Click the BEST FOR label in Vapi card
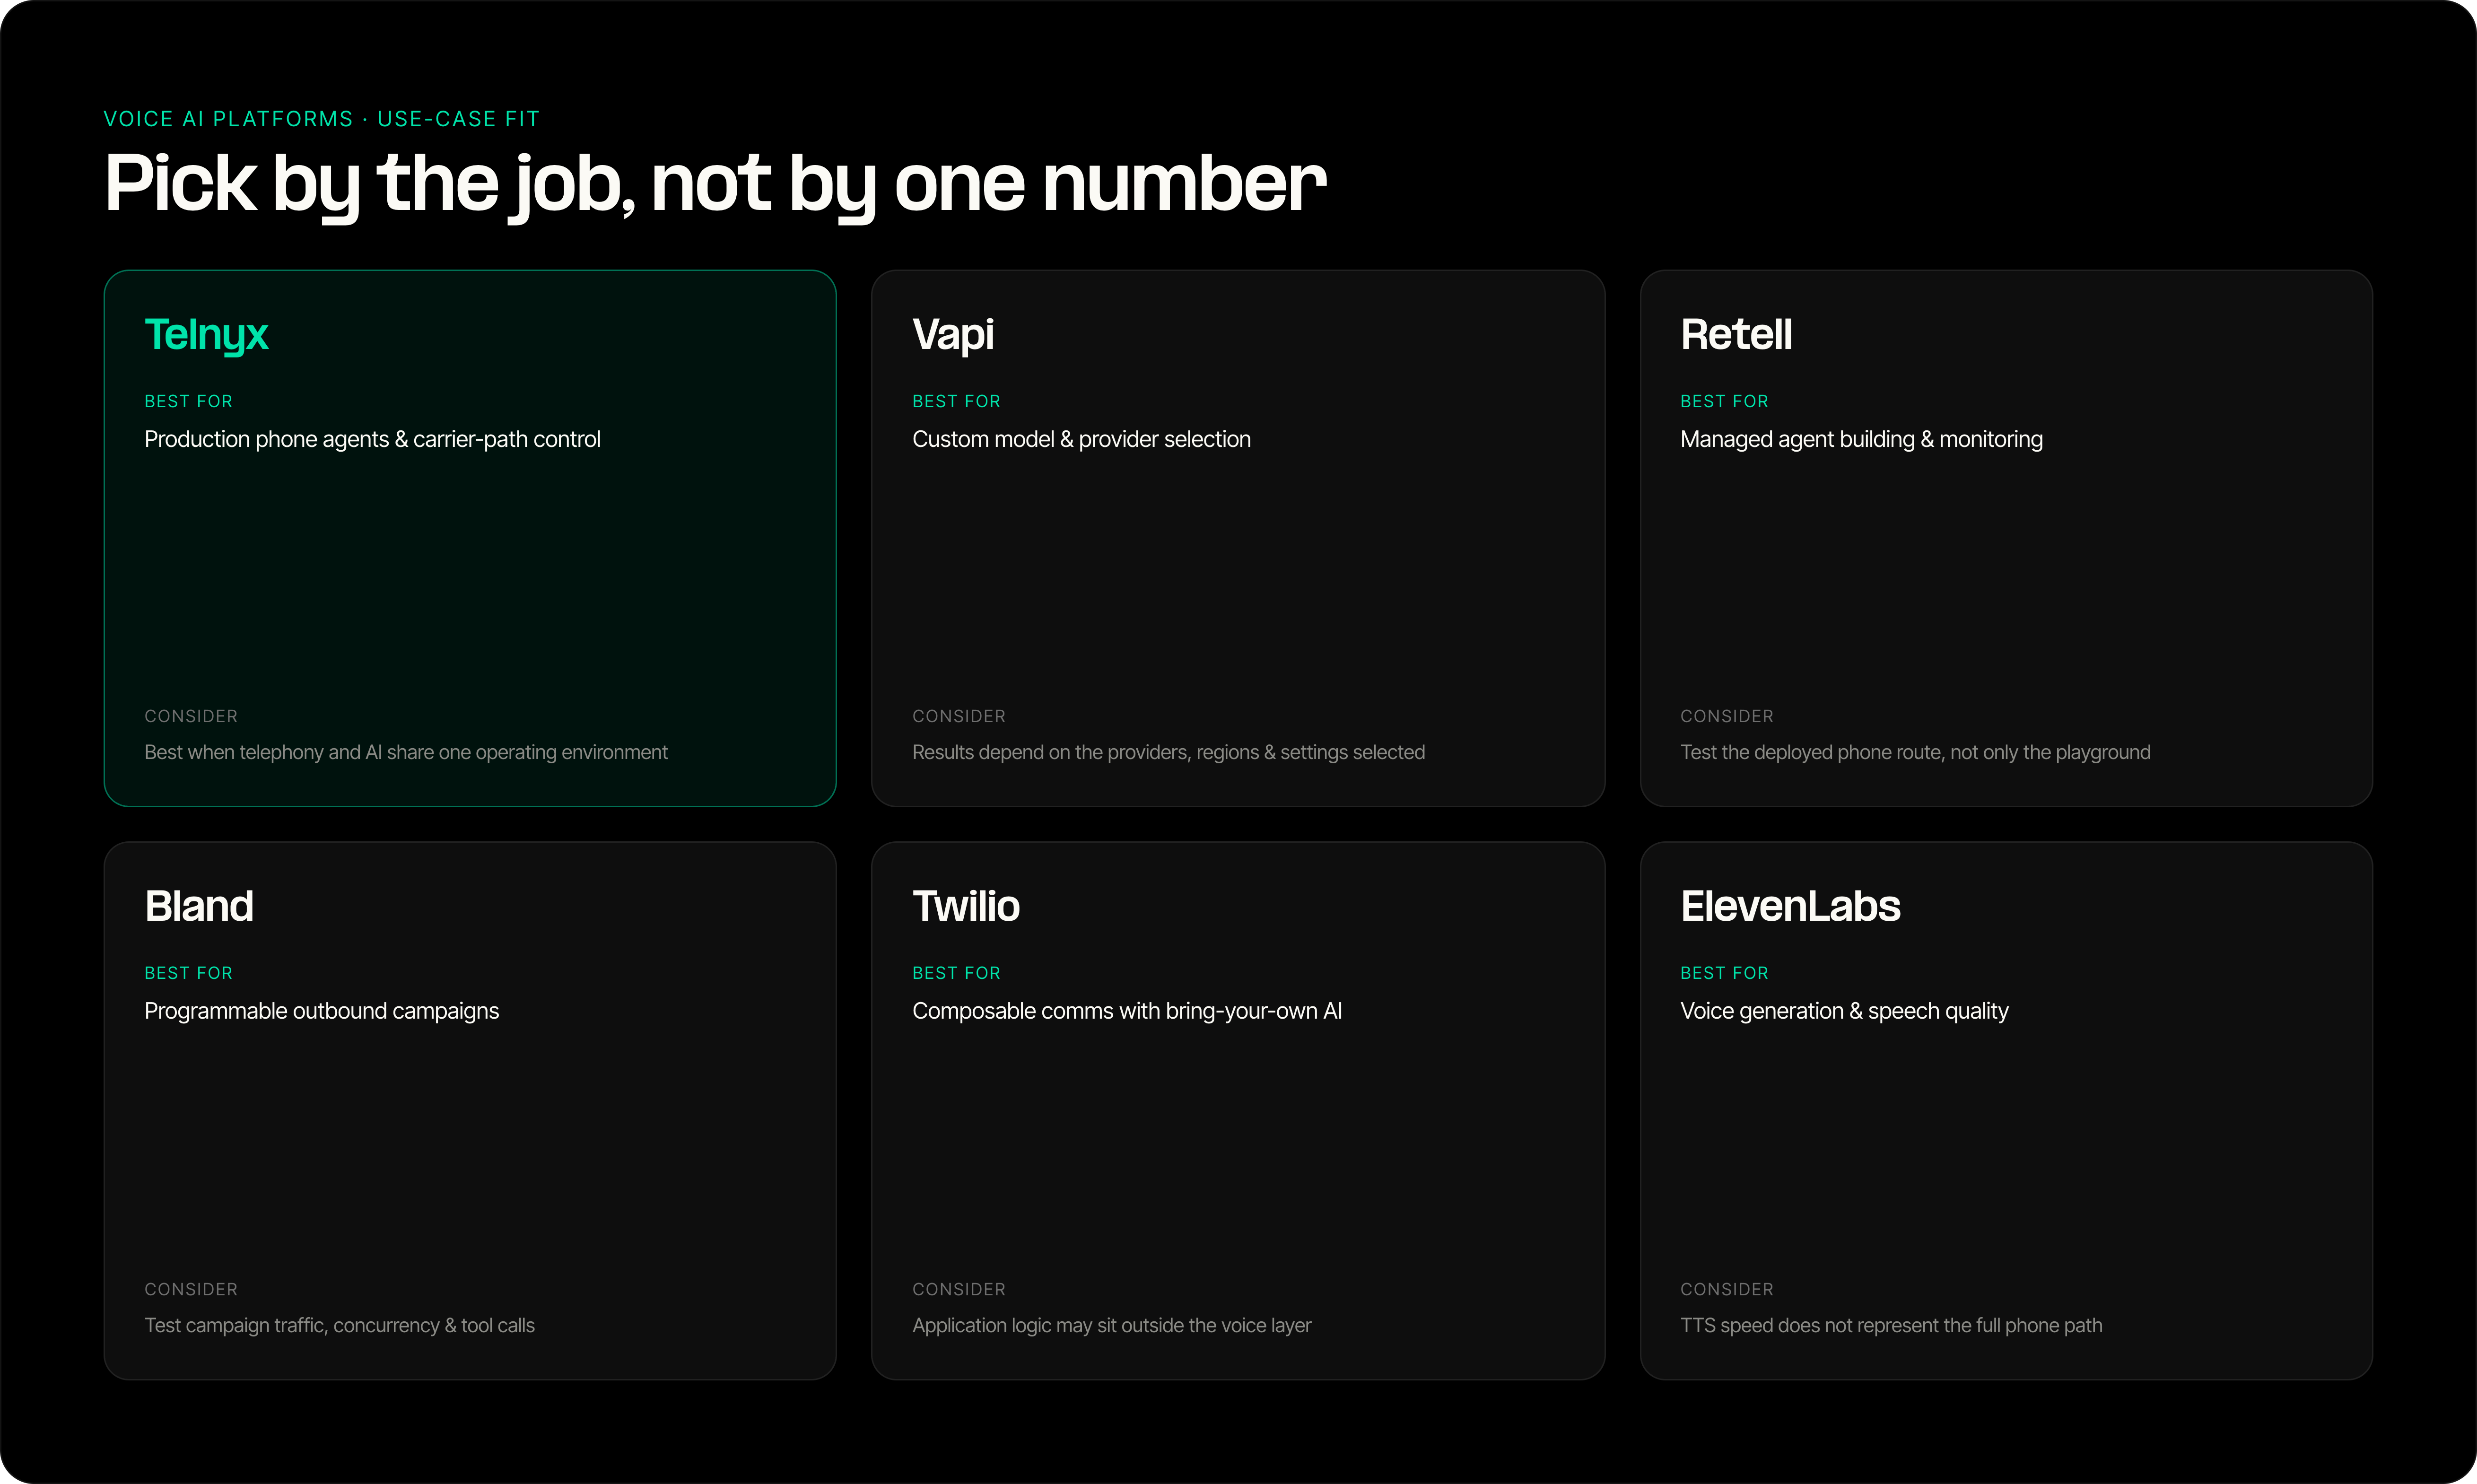The height and width of the screenshot is (1484, 2477). (956, 401)
